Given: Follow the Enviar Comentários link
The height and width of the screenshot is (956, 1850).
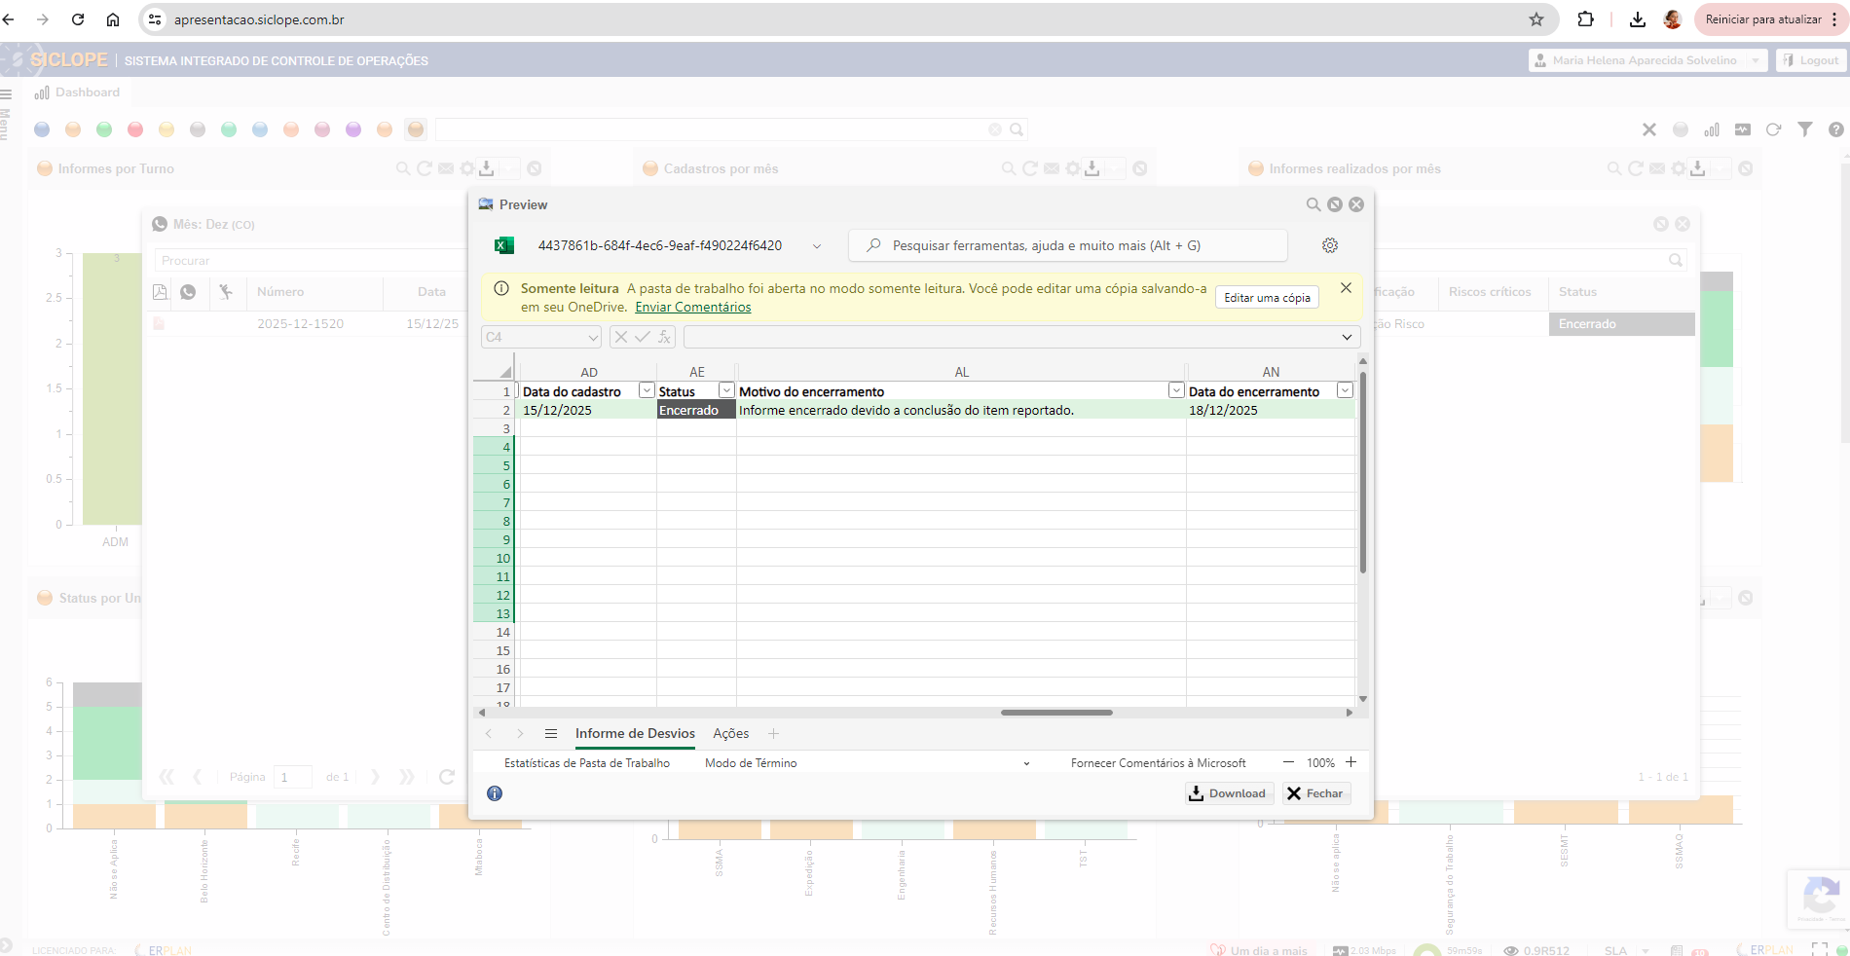Looking at the screenshot, I should pos(692,308).
